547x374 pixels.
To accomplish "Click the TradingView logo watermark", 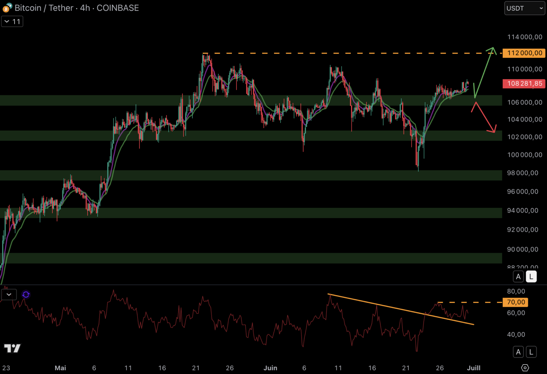I will coord(12,348).
